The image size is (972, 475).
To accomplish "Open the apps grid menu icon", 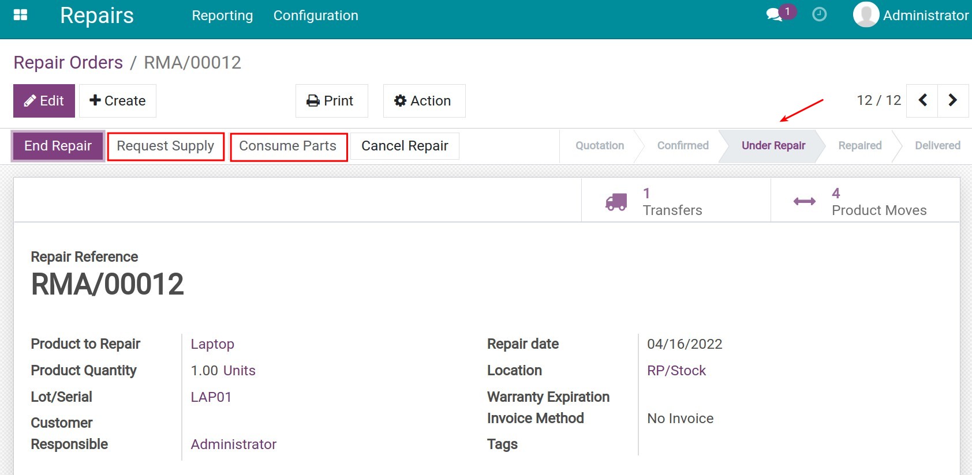I will (x=20, y=15).
